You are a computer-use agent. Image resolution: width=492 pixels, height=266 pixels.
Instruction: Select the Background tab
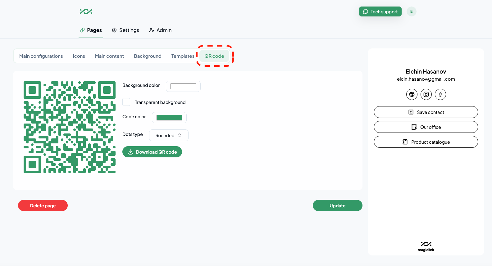(148, 56)
